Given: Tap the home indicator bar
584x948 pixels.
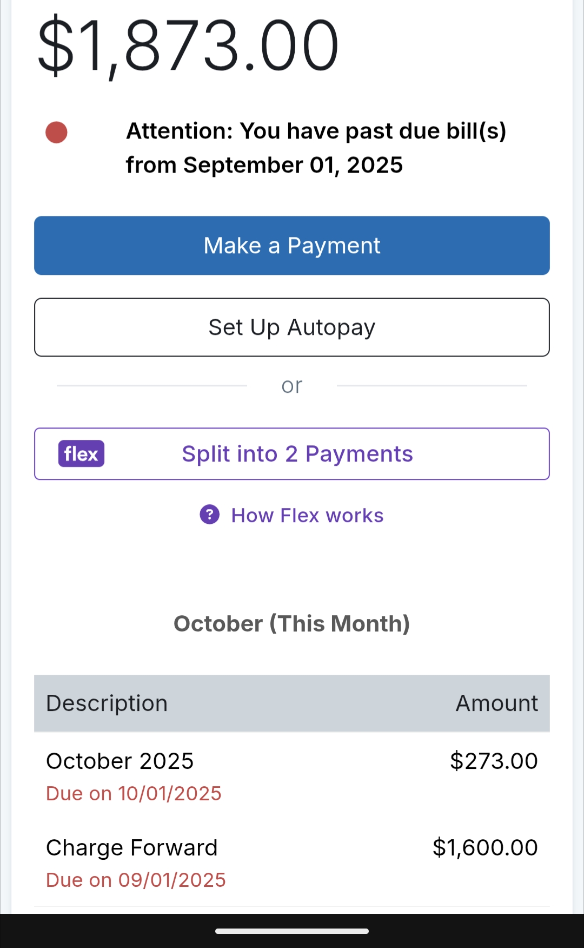Looking at the screenshot, I should pyautogui.click(x=292, y=931).
